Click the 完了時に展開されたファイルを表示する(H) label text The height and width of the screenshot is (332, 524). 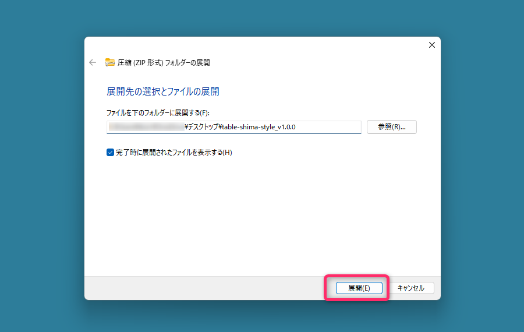click(174, 153)
